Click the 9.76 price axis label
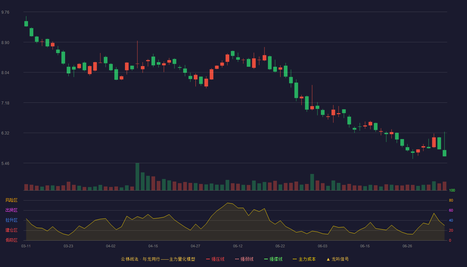This screenshot has width=467, height=267. 5,12
